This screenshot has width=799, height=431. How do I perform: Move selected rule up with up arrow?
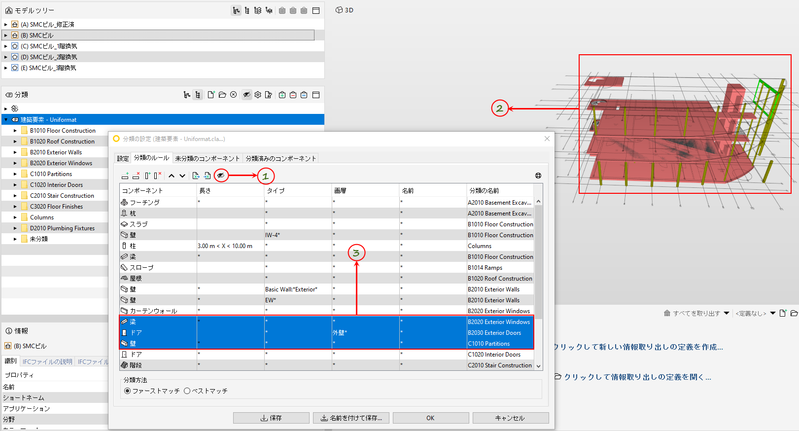tap(172, 176)
